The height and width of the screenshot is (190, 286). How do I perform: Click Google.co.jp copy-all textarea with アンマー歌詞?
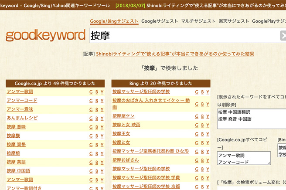click(244, 158)
